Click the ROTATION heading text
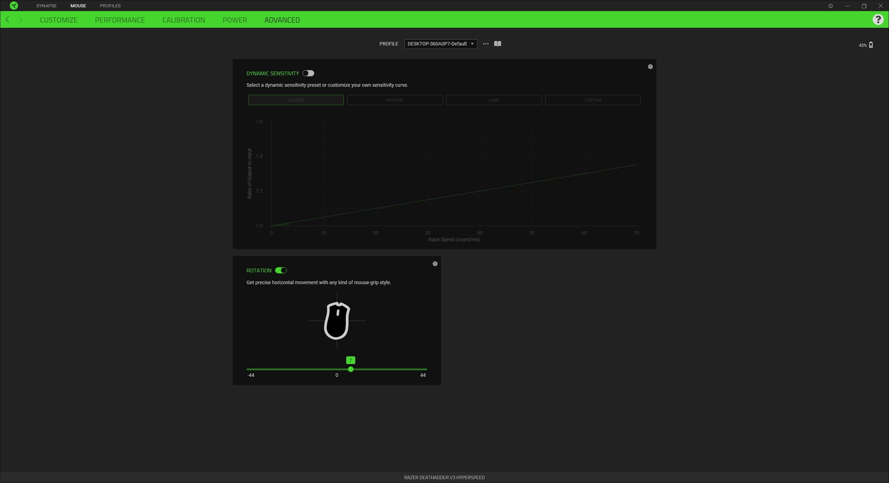The width and height of the screenshot is (889, 483). (259, 271)
